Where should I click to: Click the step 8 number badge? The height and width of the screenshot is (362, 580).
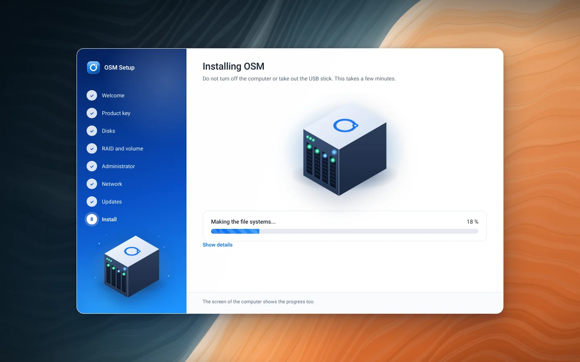click(x=92, y=219)
